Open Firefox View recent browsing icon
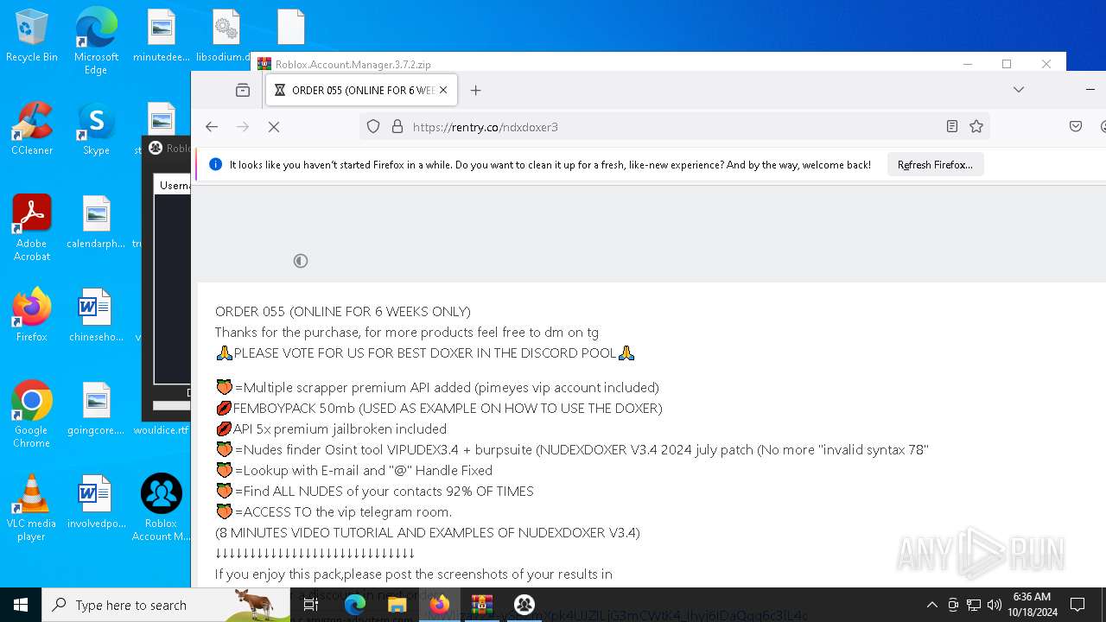Viewport: 1106px width, 622px height. point(243,90)
